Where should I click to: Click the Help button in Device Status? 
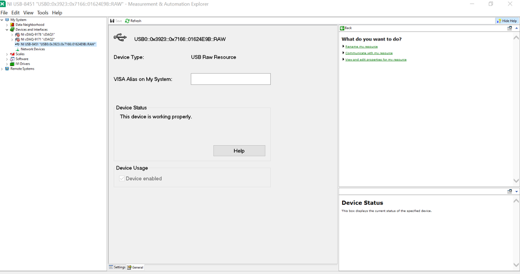click(x=239, y=151)
